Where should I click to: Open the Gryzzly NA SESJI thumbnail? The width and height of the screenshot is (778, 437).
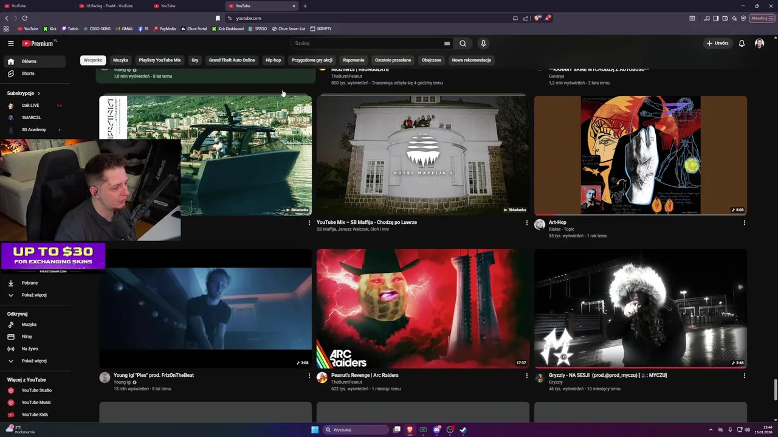(x=640, y=308)
